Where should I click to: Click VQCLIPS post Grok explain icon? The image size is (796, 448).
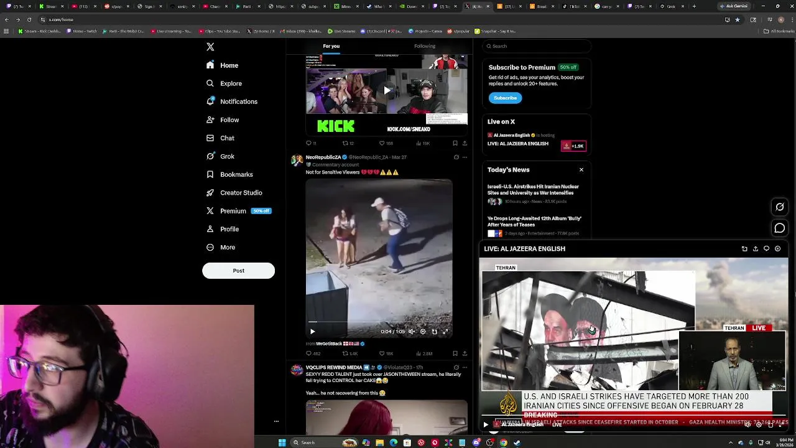point(456,368)
